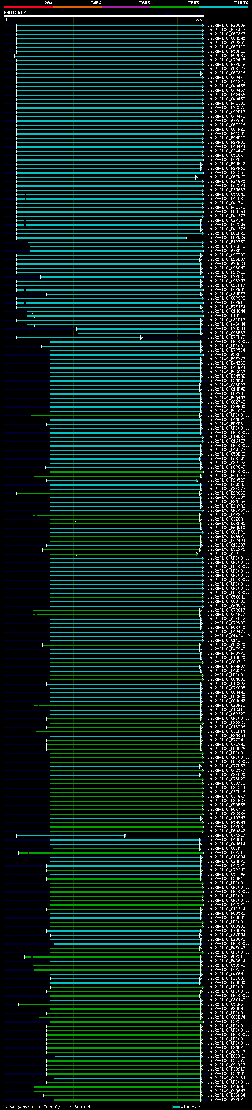Select hit label UniRef100_A6M929

(x=226, y=606)
